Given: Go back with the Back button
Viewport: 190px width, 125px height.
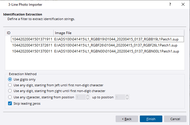Looking at the screenshot, I should point(127,119).
